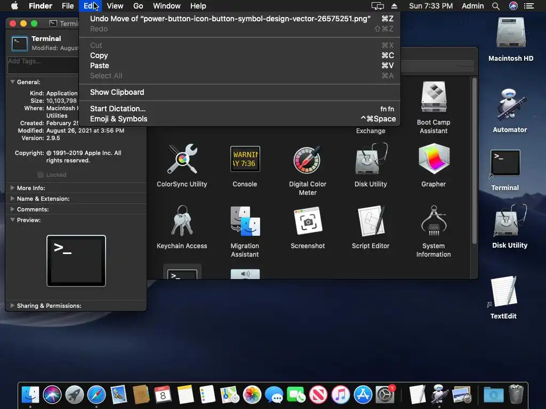Click the Terminal preview thumbnail
Image resolution: width=546 pixels, height=409 pixels.
pyautogui.click(x=76, y=261)
